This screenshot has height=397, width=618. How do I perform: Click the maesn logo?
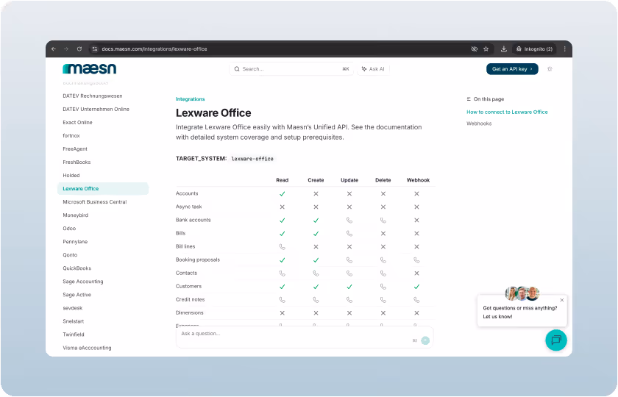click(x=90, y=68)
